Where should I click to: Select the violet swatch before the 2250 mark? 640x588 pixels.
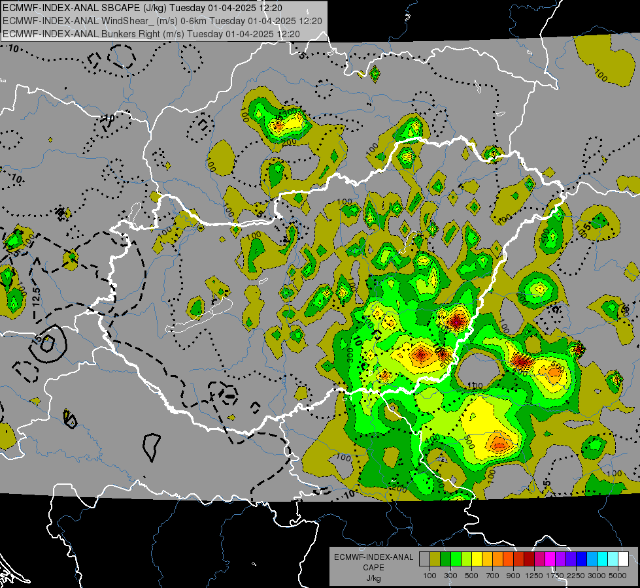point(571,559)
